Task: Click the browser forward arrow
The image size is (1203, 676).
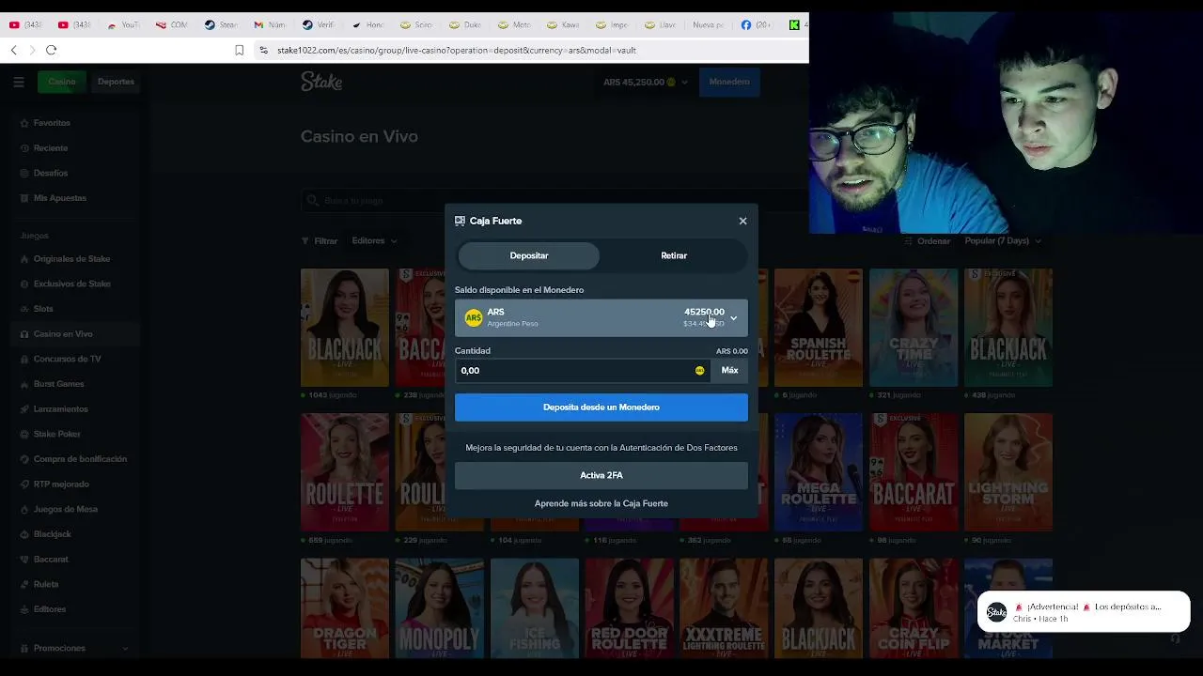Action: 32,50
